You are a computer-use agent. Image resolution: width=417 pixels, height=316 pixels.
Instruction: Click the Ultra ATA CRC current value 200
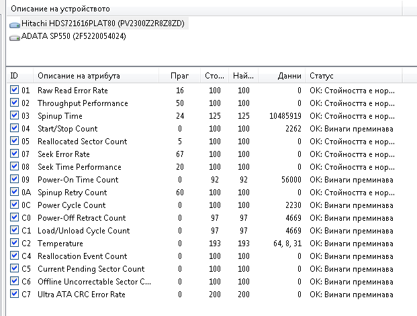[x=215, y=295]
